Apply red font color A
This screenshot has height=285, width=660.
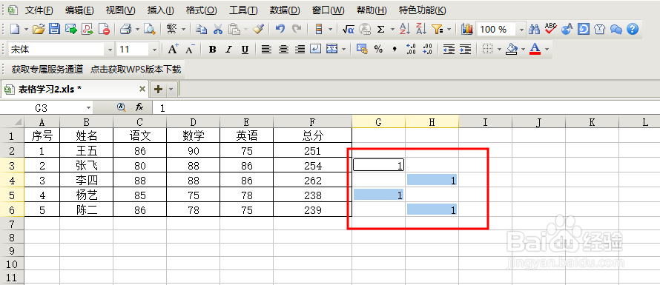pos(535,50)
